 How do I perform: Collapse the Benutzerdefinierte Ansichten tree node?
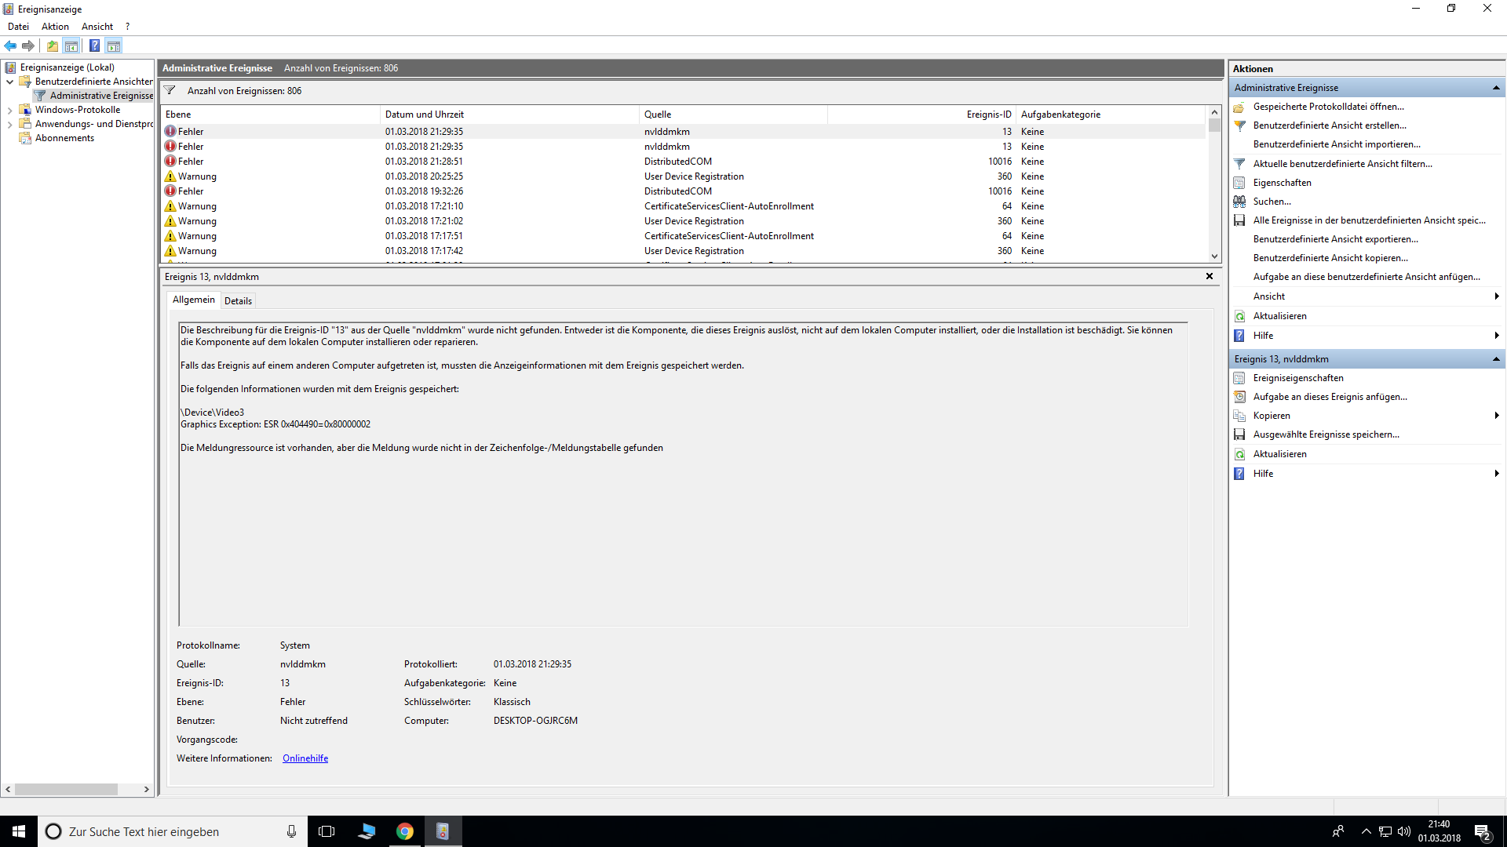pos(9,82)
